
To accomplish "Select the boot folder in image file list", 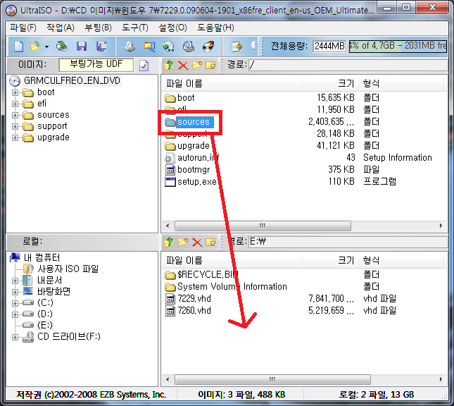I will pyautogui.click(x=186, y=98).
